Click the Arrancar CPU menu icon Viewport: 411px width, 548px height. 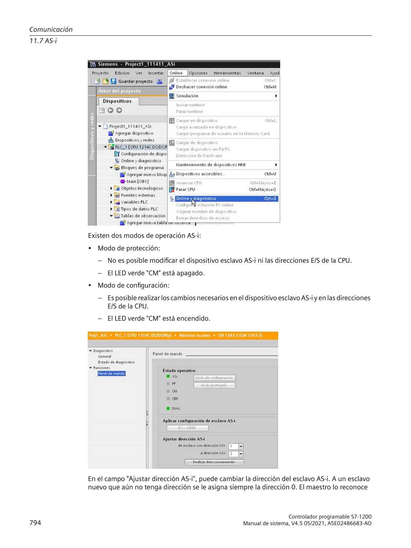coord(172,183)
